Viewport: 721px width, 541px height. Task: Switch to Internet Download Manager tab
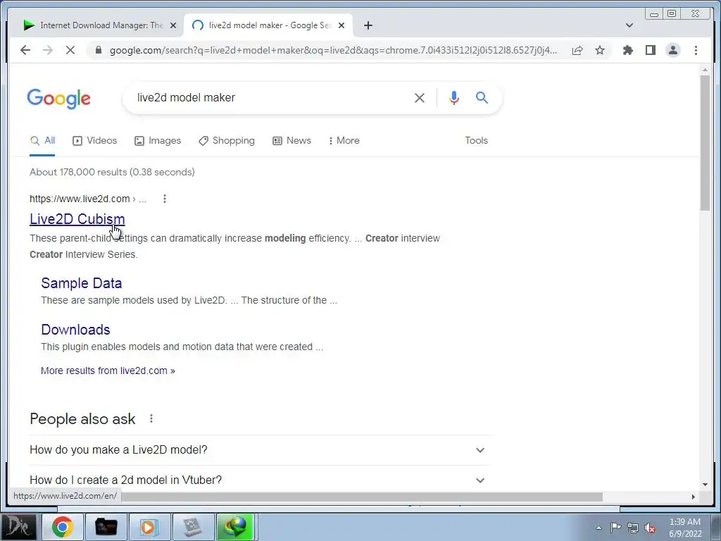point(100,25)
